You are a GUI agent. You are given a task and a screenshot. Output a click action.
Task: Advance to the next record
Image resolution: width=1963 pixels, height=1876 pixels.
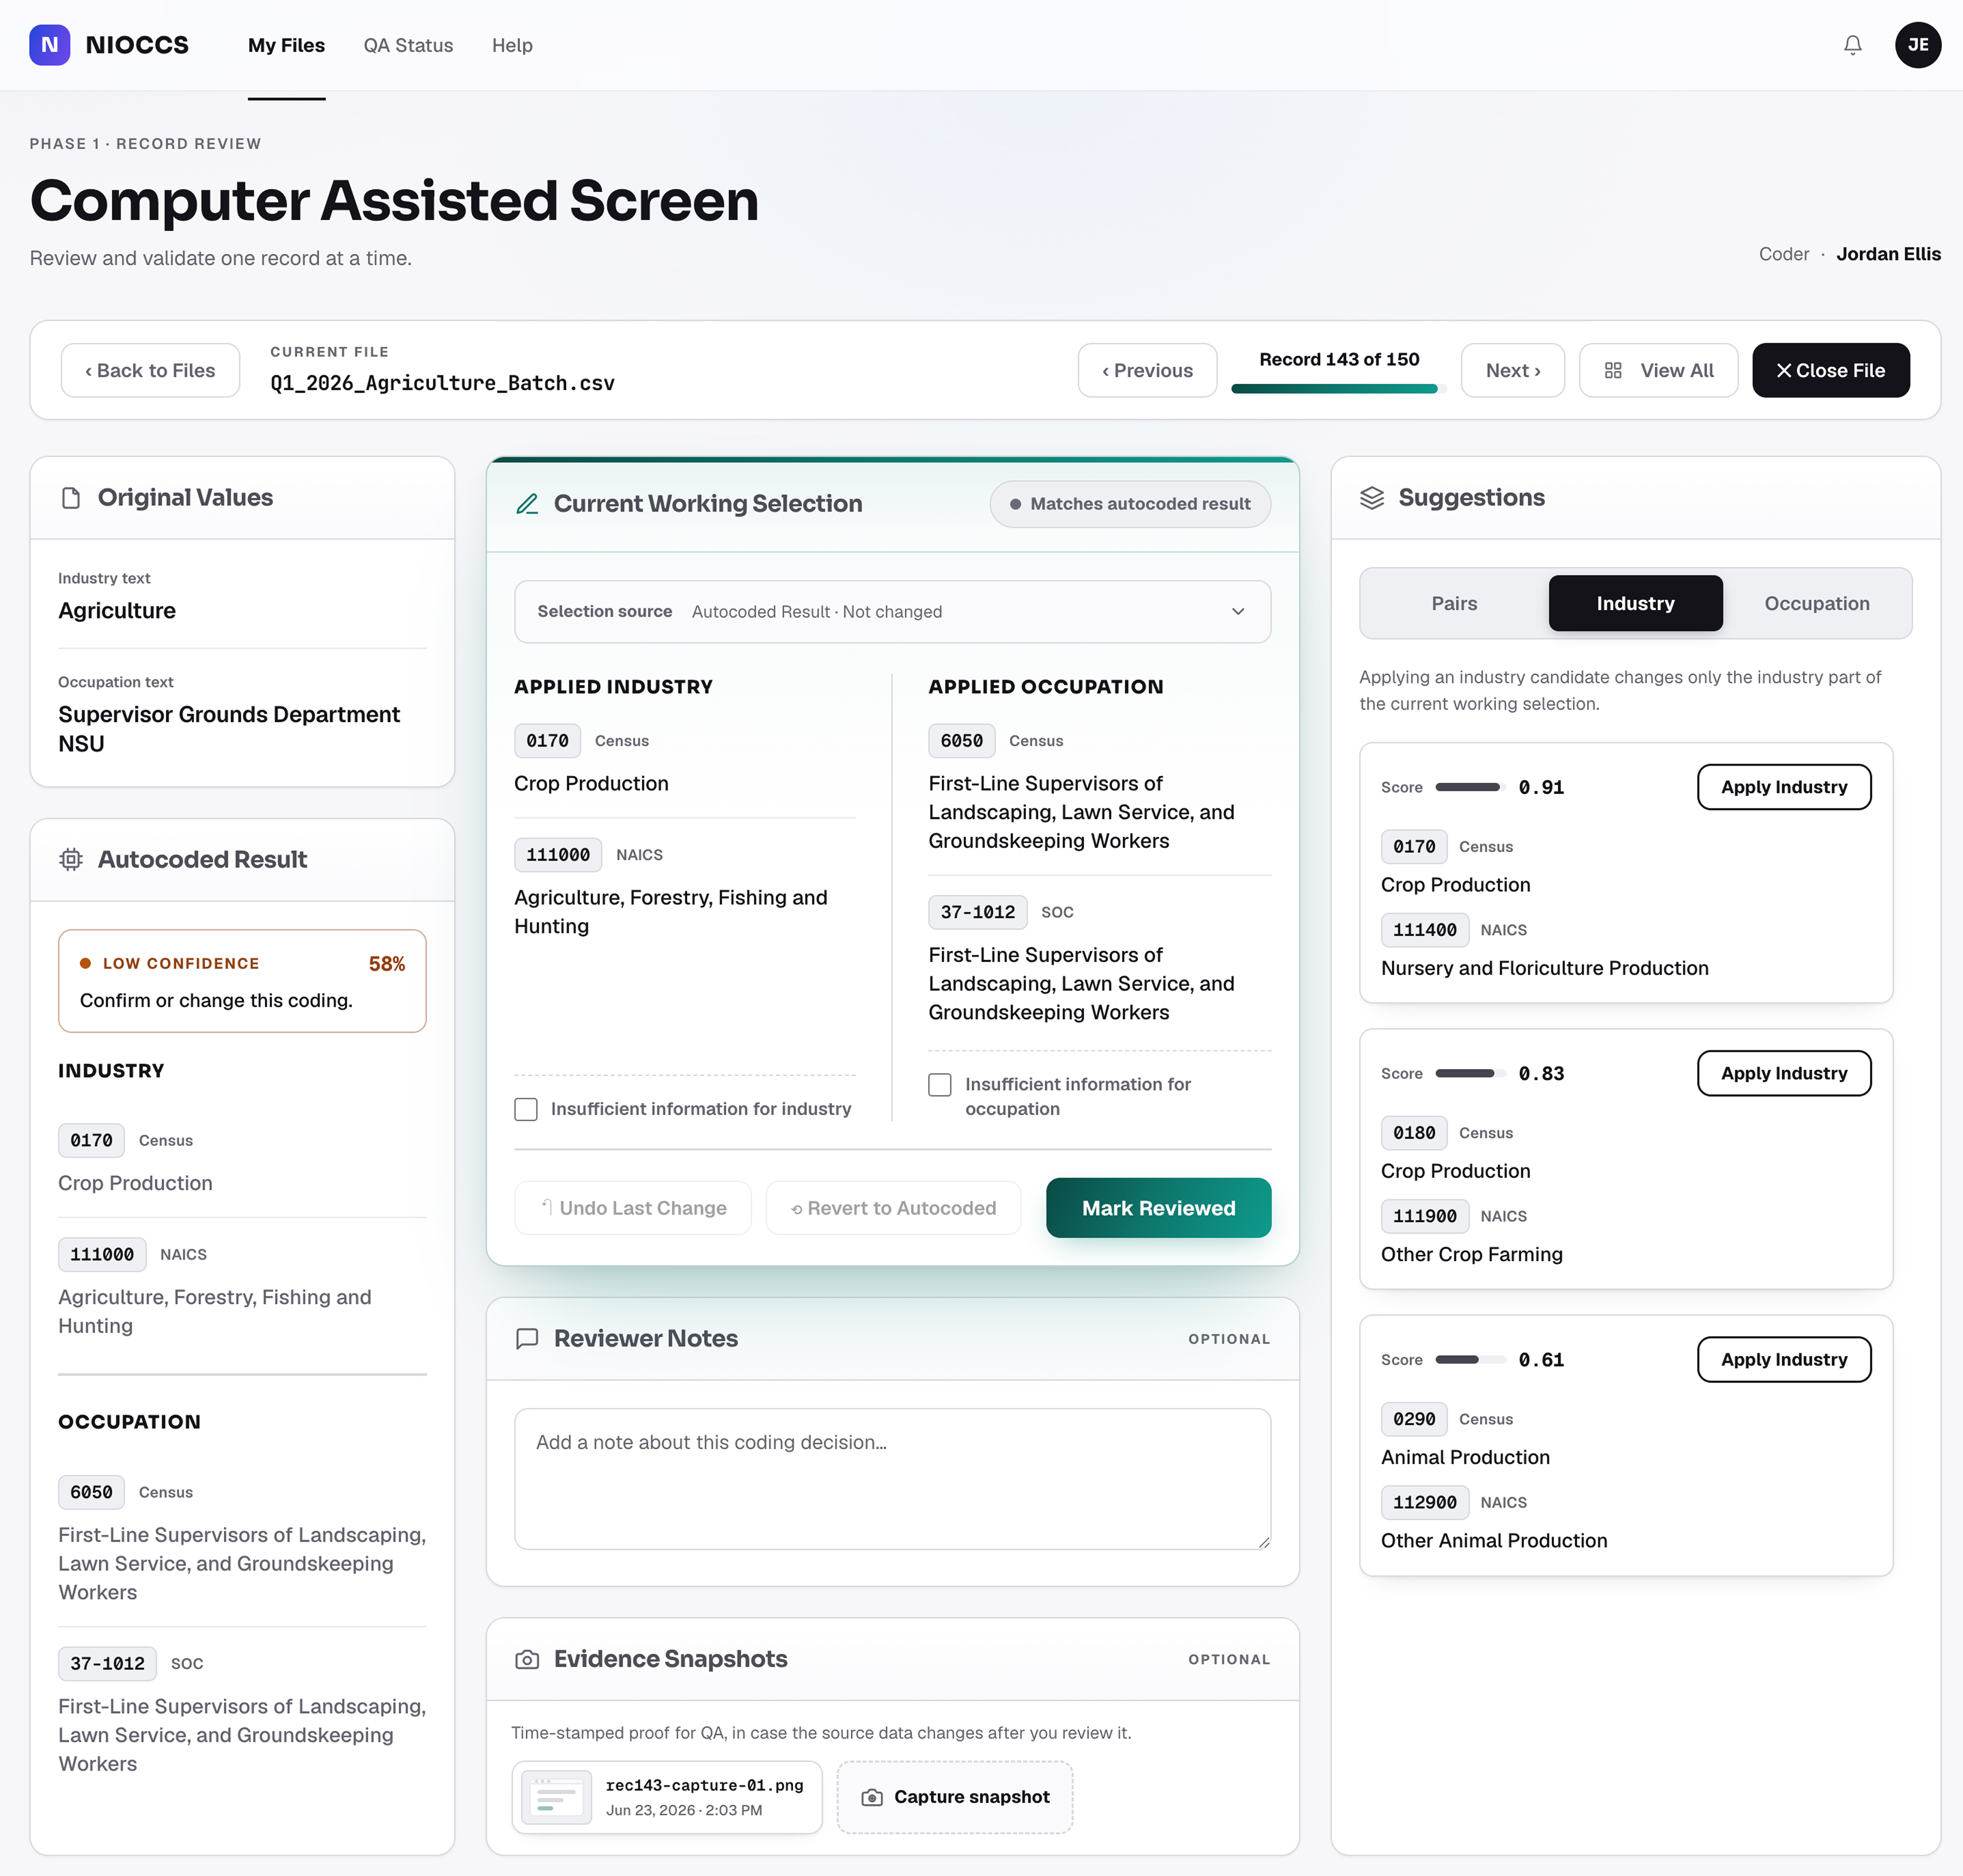coord(1512,371)
